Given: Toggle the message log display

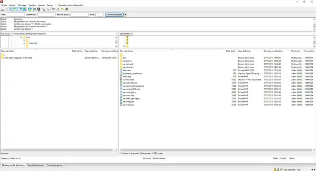Looking at the screenshot, I should click(x=11, y=9).
